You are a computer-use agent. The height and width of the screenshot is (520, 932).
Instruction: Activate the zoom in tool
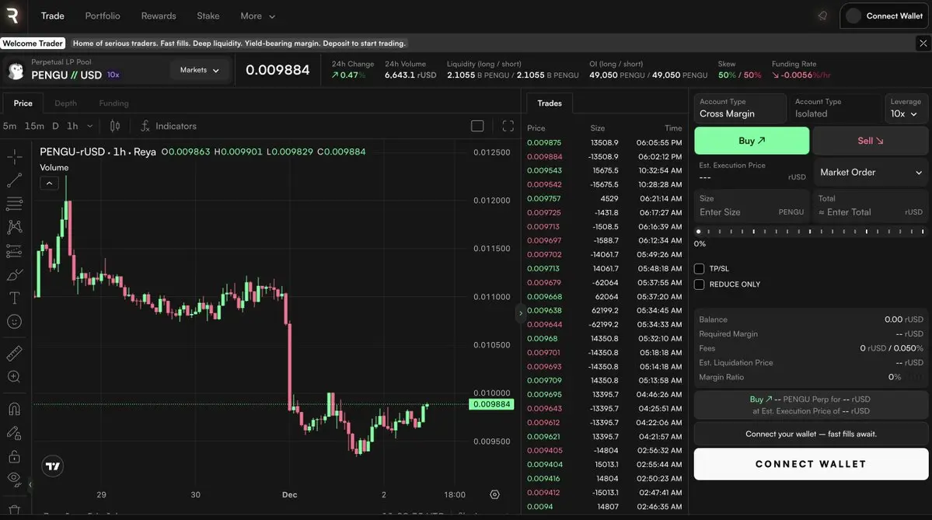(x=14, y=377)
